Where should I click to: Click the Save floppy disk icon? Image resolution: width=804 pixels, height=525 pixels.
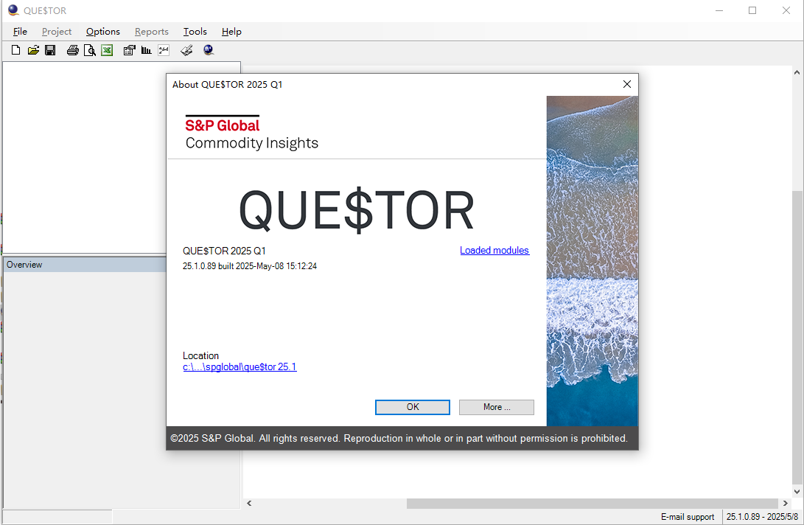point(50,50)
